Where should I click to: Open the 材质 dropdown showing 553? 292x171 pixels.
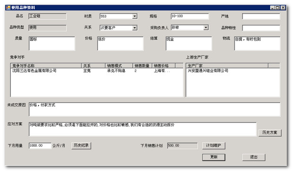pos(135,16)
